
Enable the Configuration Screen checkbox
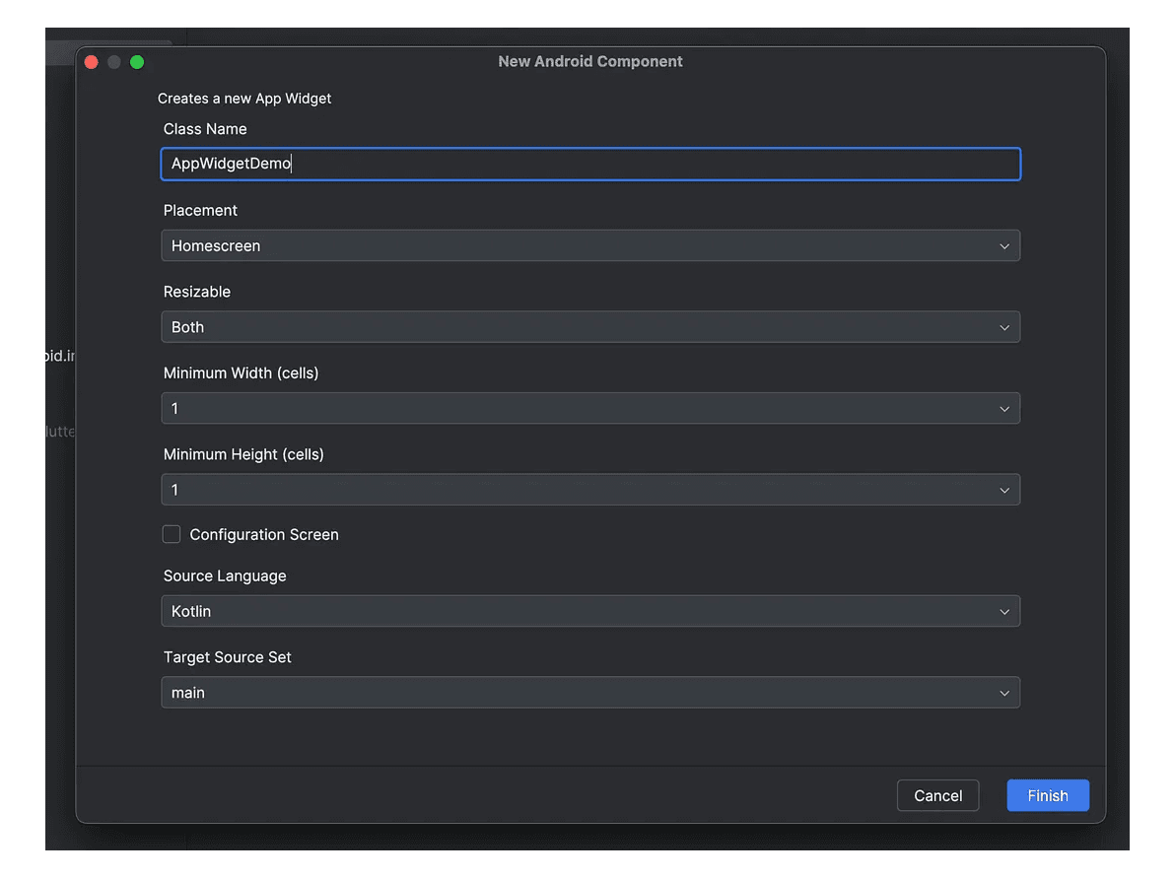(x=173, y=535)
